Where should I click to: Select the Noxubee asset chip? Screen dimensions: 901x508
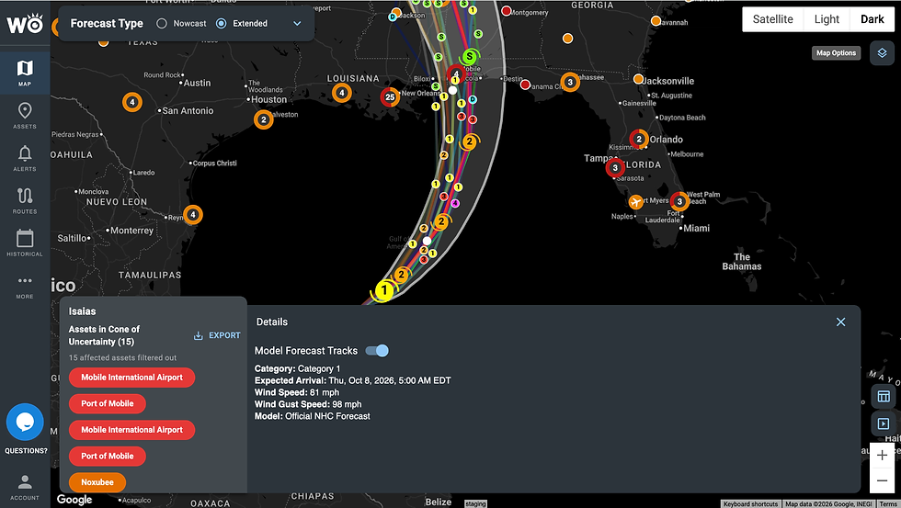pos(97,482)
